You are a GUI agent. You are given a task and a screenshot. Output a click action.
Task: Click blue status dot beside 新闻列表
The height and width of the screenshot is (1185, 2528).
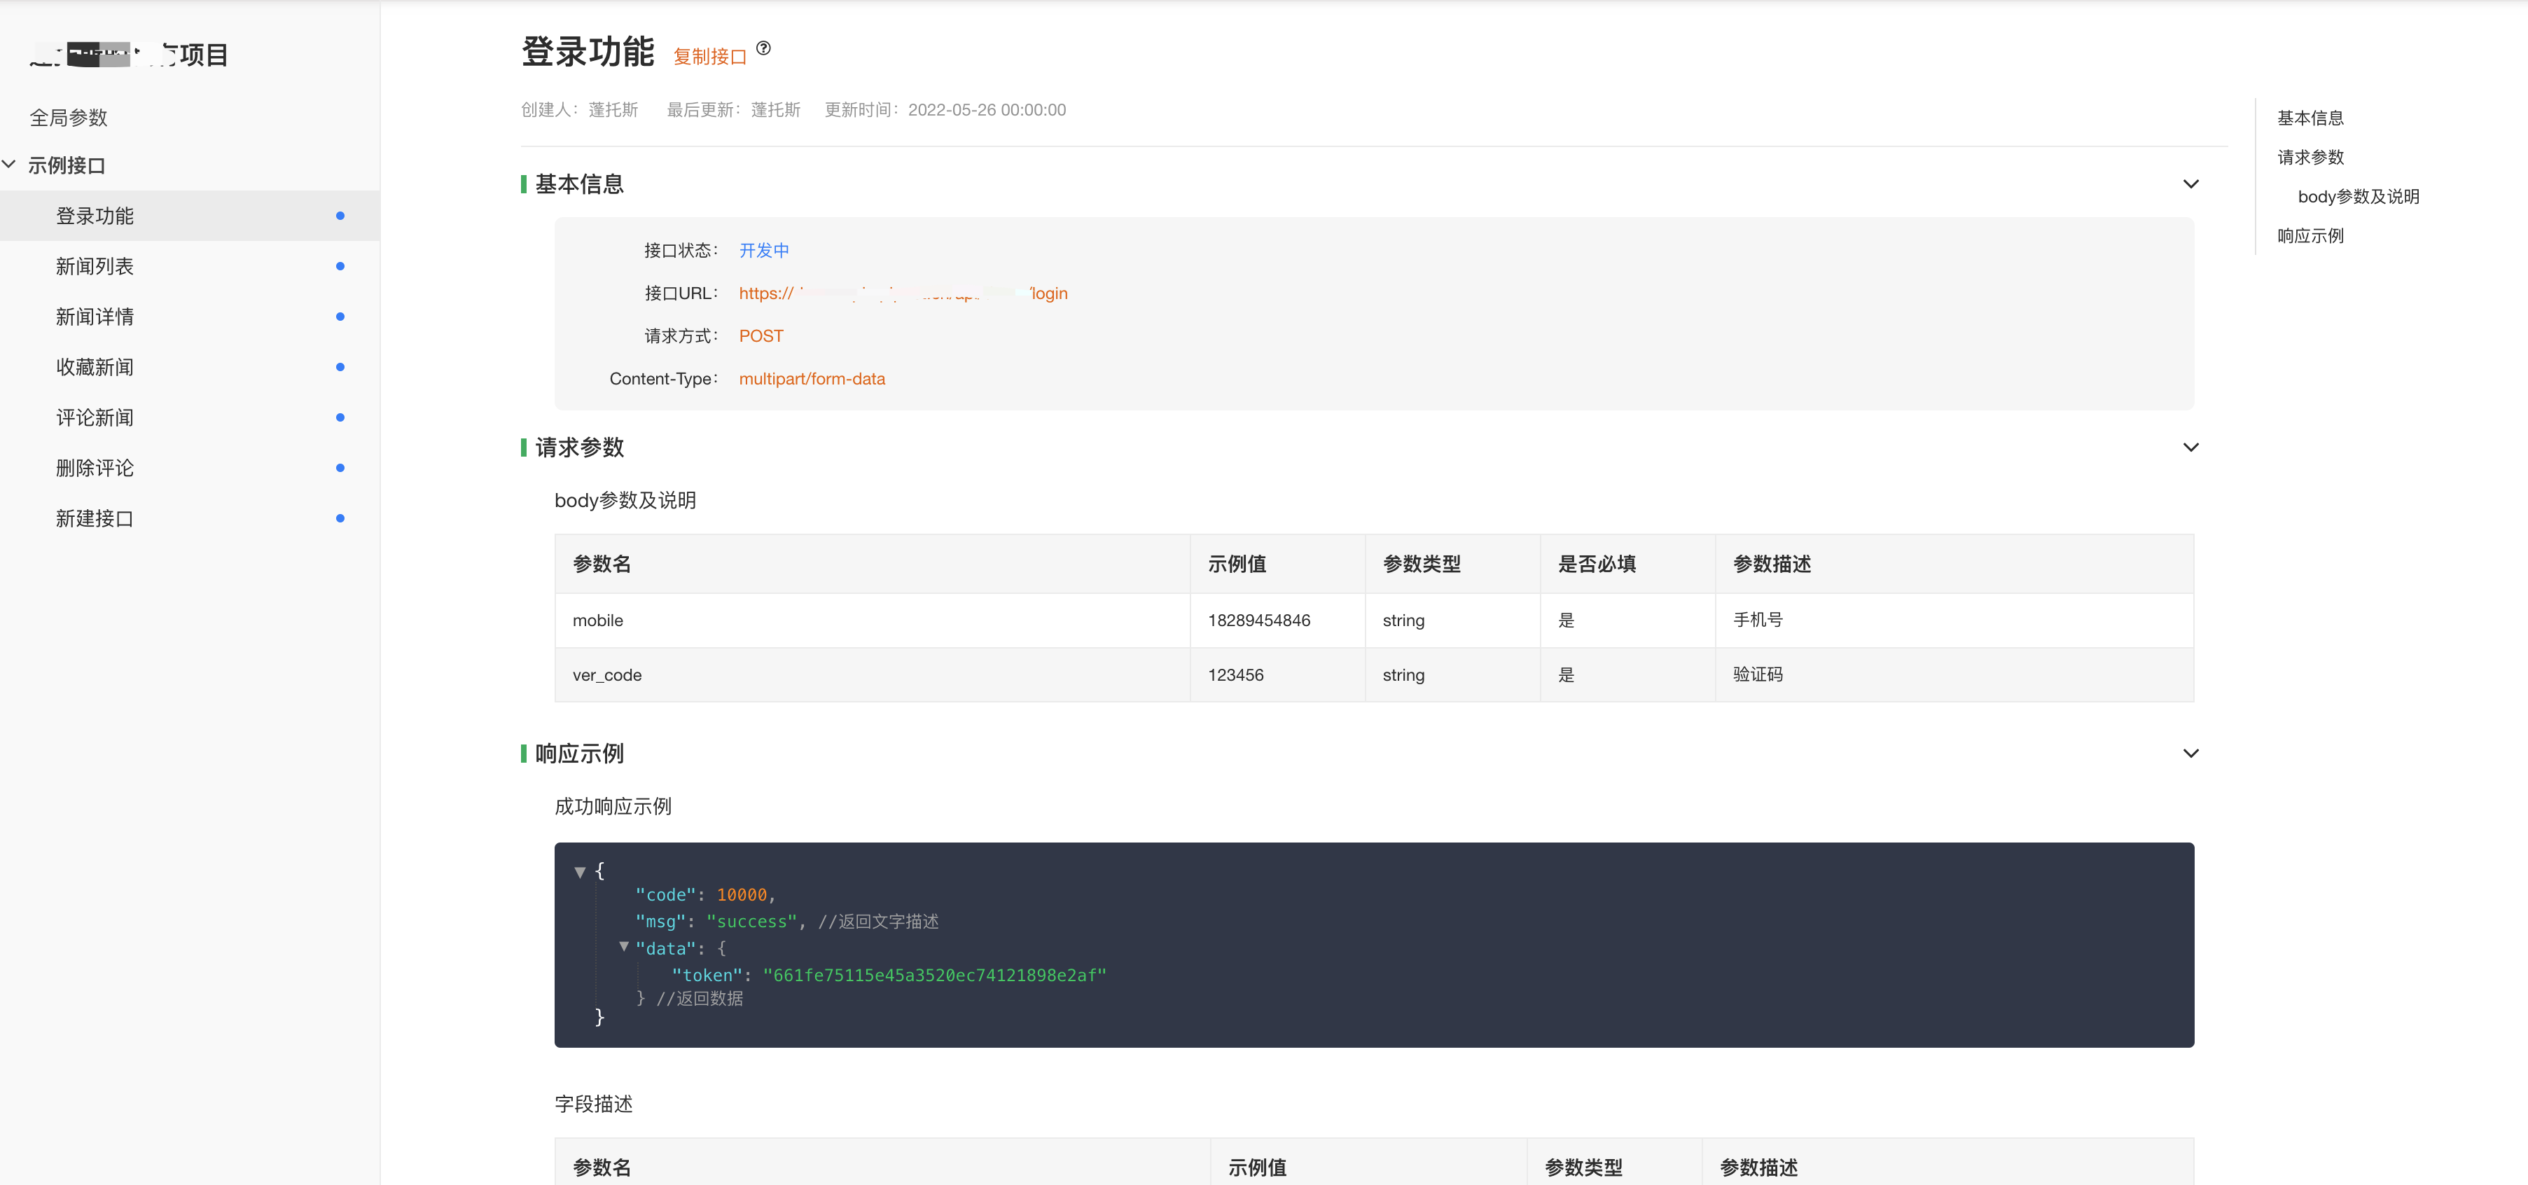[340, 266]
